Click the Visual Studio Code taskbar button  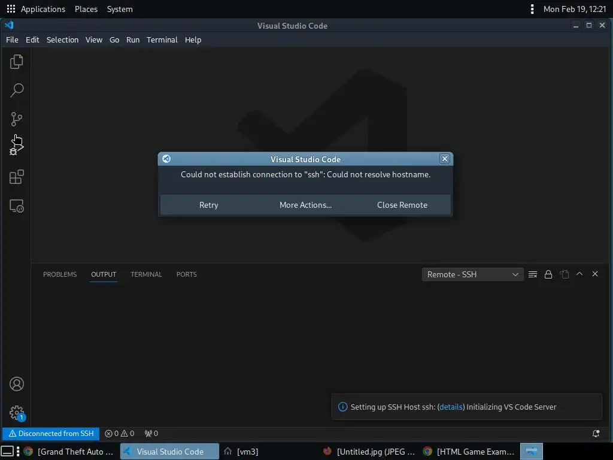[x=169, y=452]
